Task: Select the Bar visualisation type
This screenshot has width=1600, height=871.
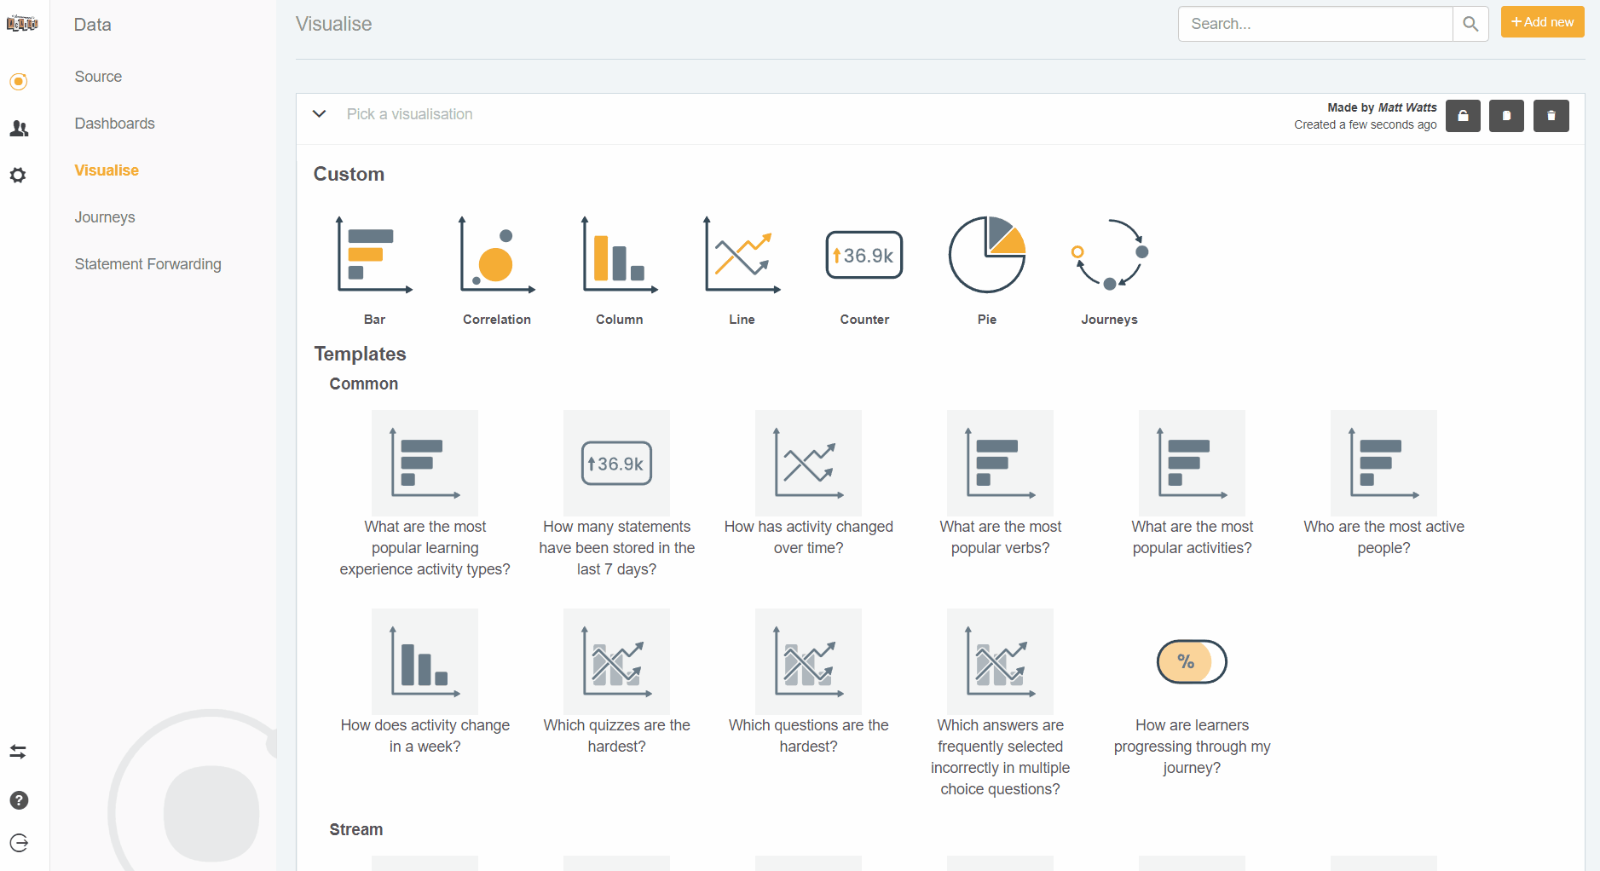Action: [374, 254]
